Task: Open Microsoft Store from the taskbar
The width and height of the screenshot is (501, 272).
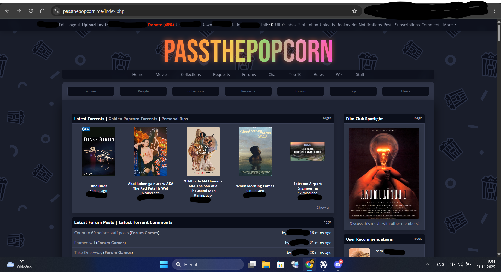Action: tap(280, 264)
